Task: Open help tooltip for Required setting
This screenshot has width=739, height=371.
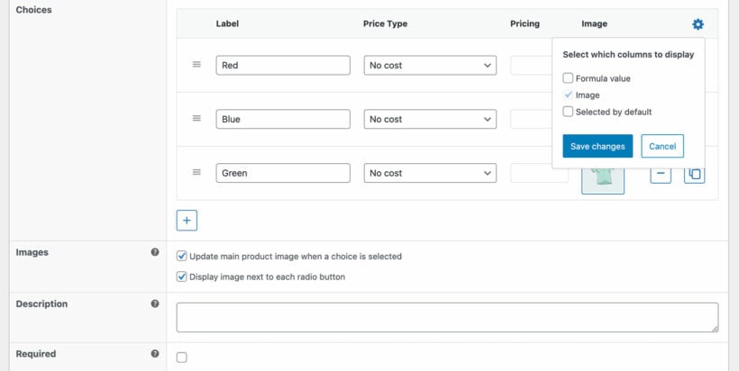Action: 155,354
